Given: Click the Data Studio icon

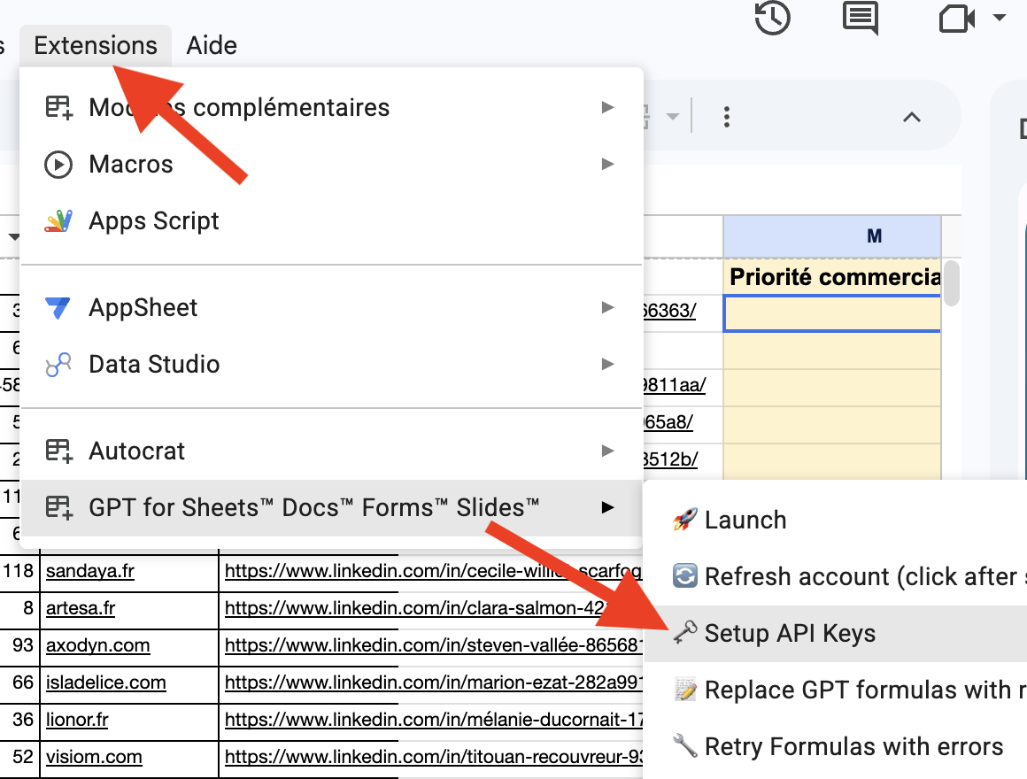Looking at the screenshot, I should click(x=58, y=365).
